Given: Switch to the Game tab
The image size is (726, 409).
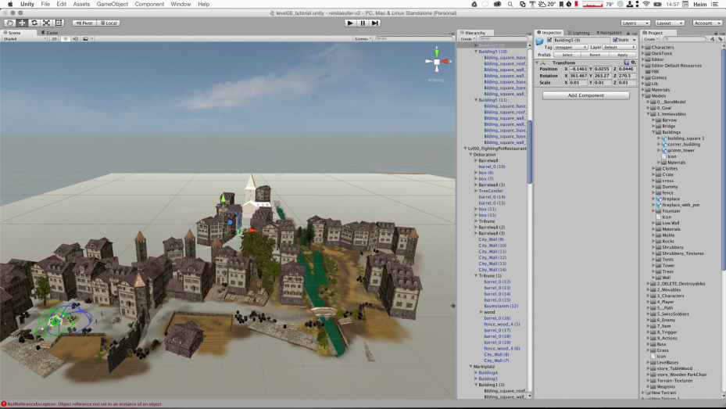Looking at the screenshot, I should pyautogui.click(x=50, y=32).
